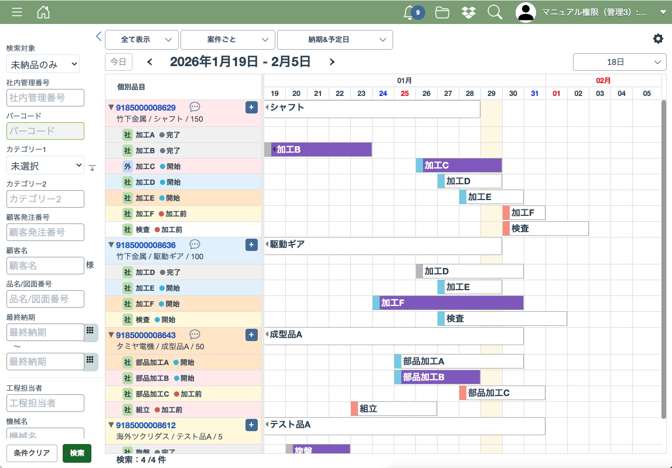This screenshot has height=468, width=672.
Task: Open notifications bell with 9 badge
Action: click(x=410, y=12)
